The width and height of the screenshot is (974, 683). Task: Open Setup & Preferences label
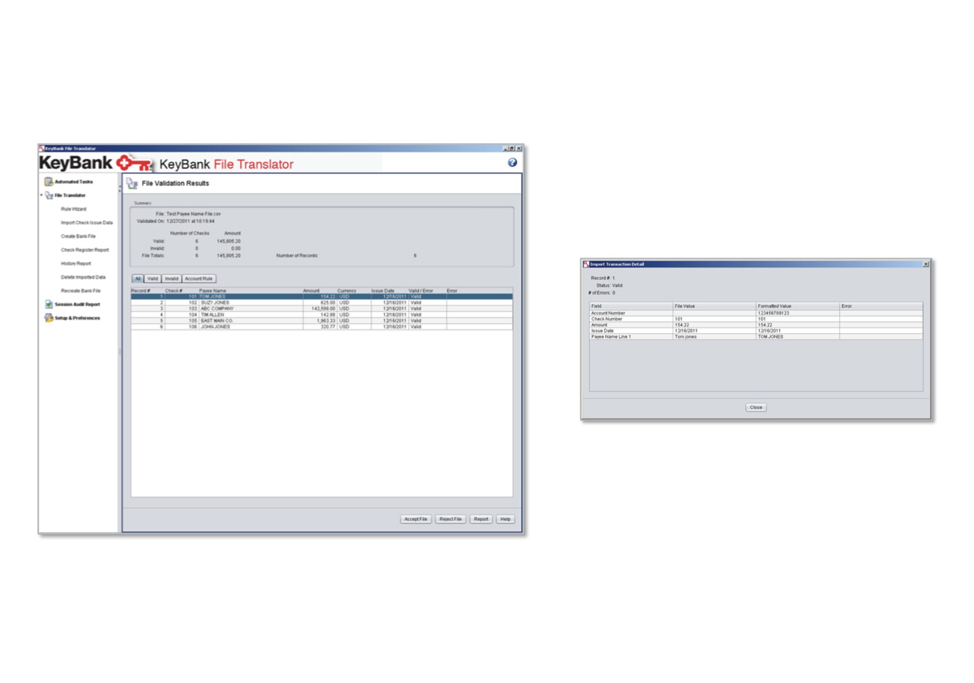77,318
